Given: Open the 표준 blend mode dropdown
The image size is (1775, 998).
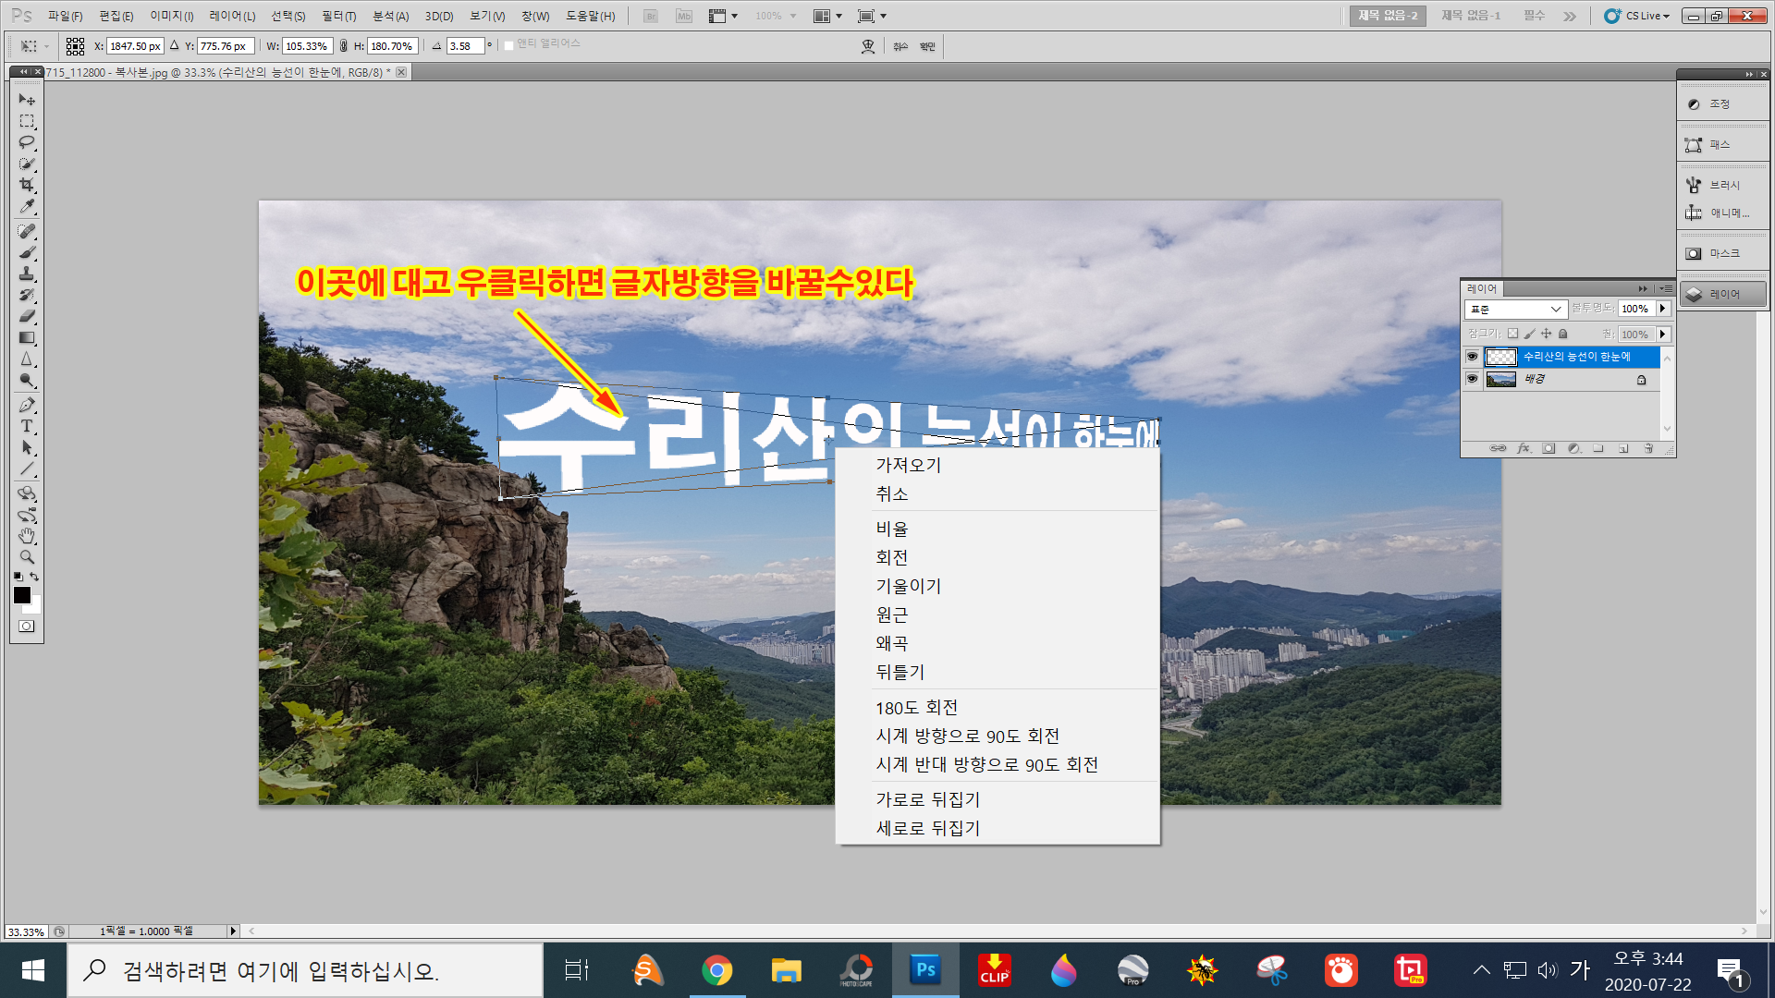Looking at the screenshot, I should [x=1515, y=309].
